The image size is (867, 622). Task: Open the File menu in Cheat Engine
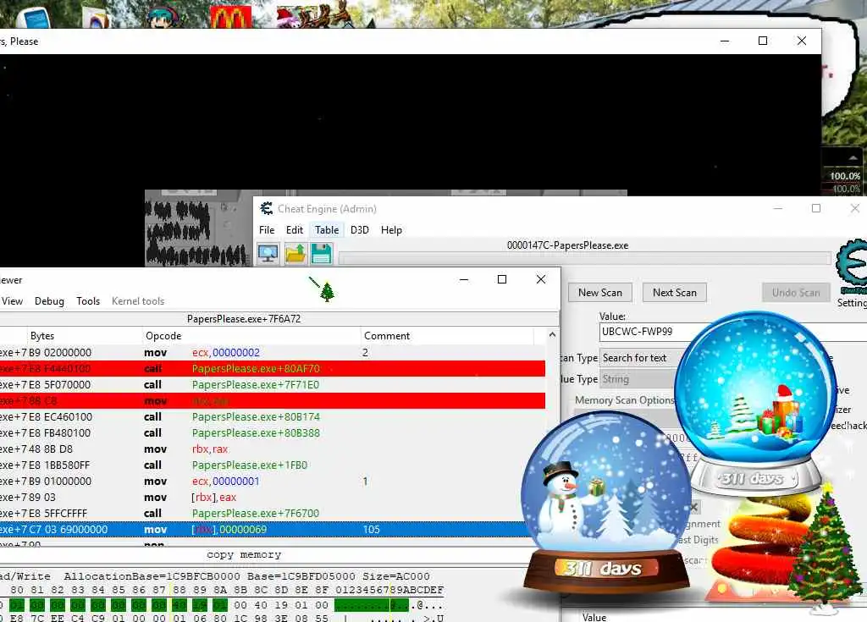pos(267,230)
